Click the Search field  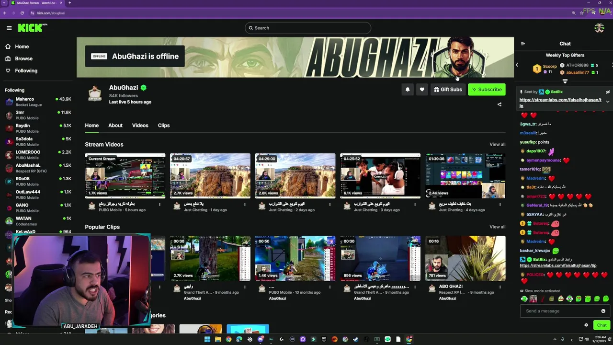point(308,28)
